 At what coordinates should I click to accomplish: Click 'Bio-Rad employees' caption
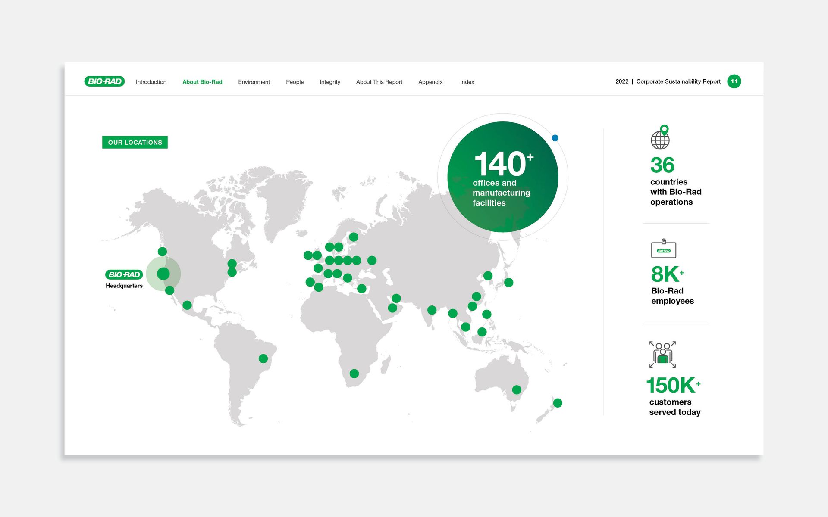[672, 296]
